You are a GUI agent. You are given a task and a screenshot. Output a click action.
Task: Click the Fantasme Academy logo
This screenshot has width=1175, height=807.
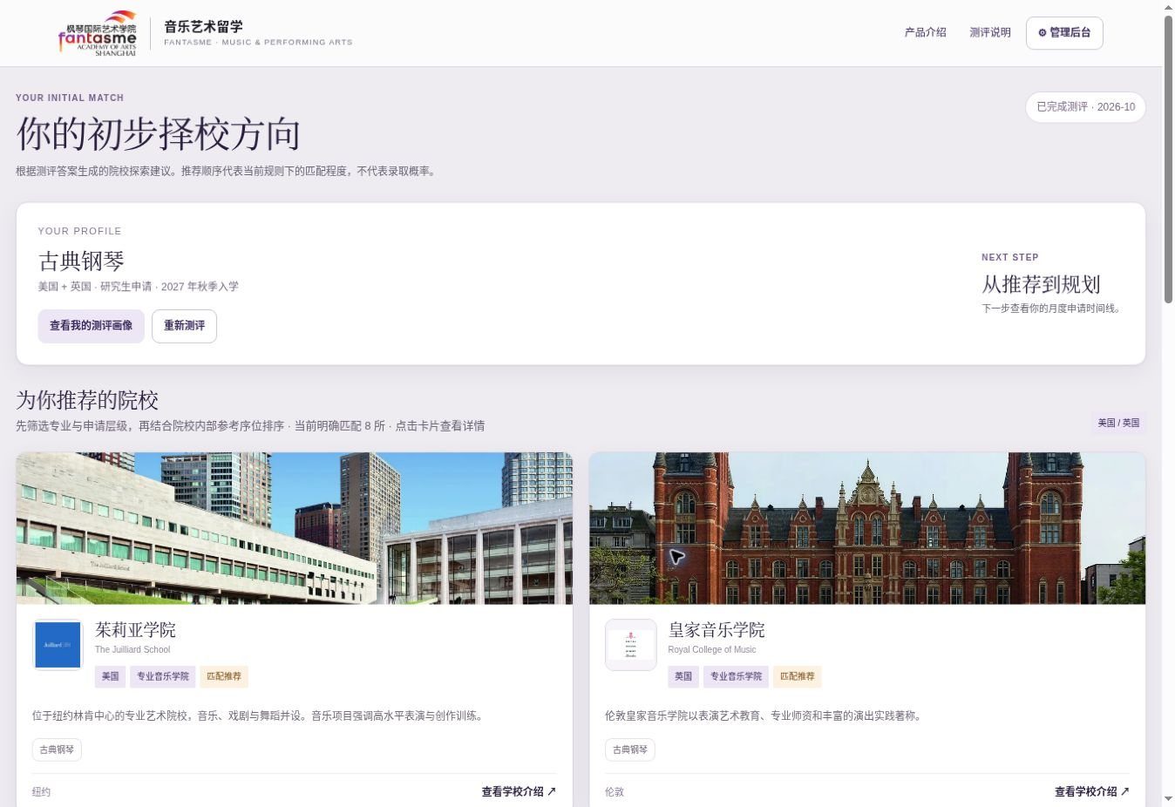coord(98,33)
